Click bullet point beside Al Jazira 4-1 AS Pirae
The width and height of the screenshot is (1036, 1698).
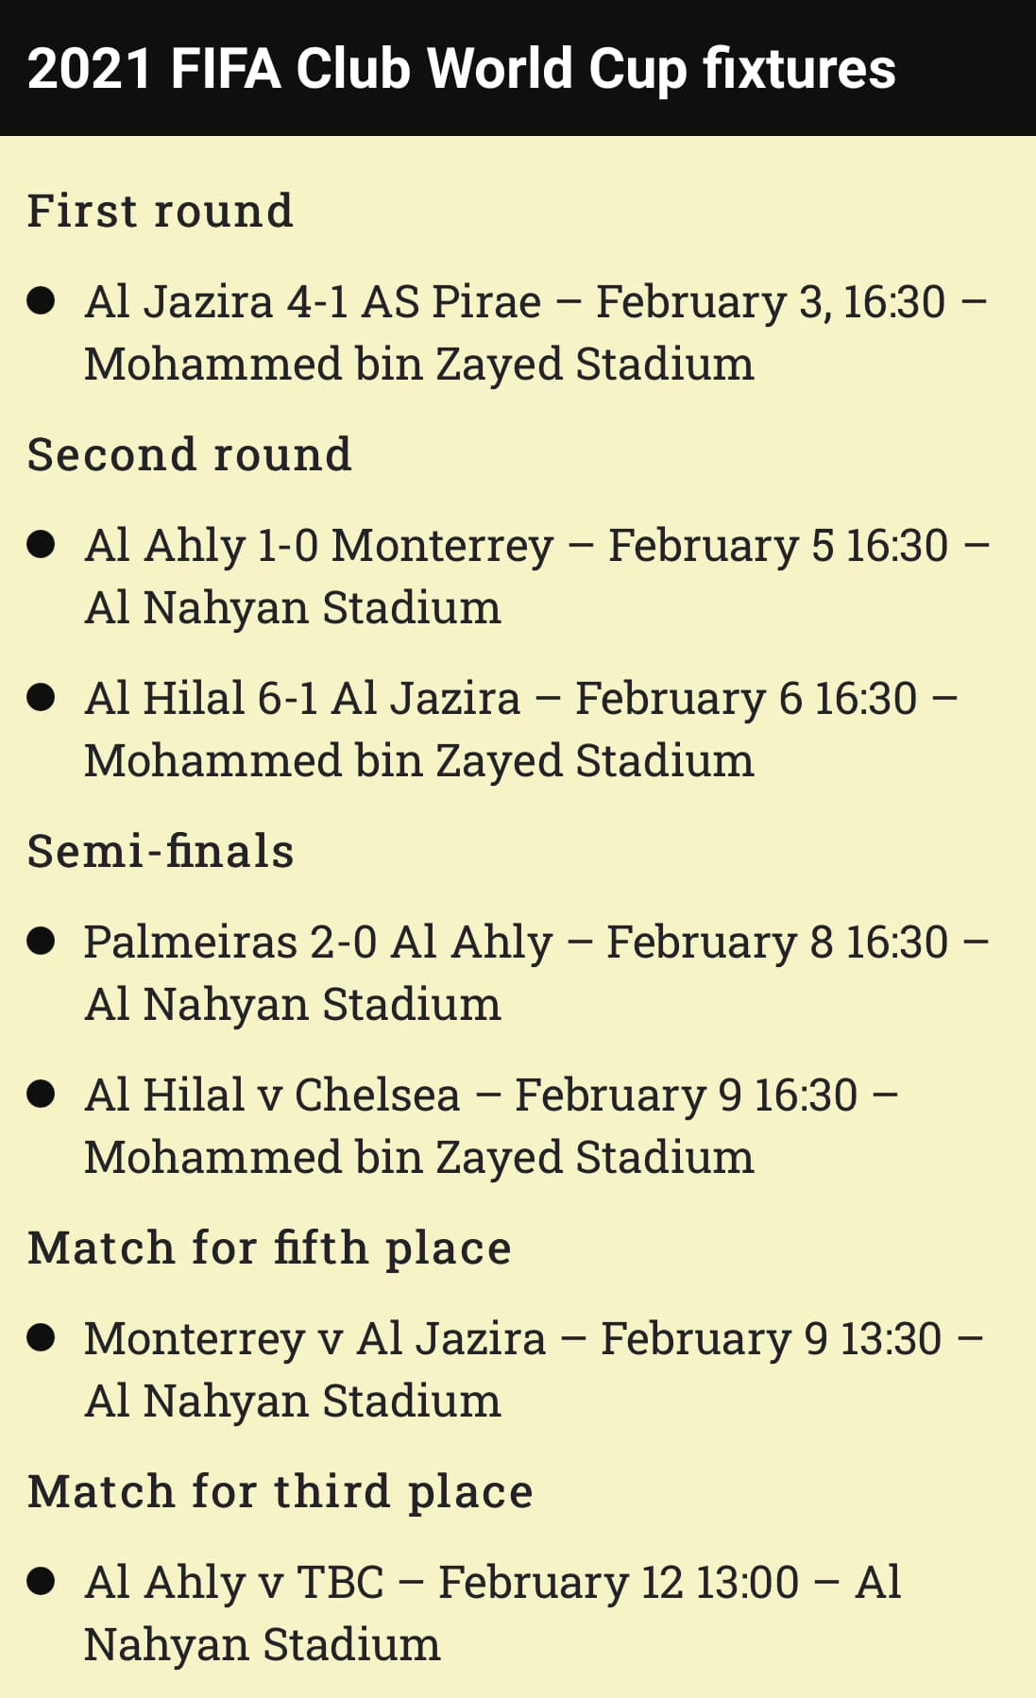pyautogui.click(x=41, y=301)
